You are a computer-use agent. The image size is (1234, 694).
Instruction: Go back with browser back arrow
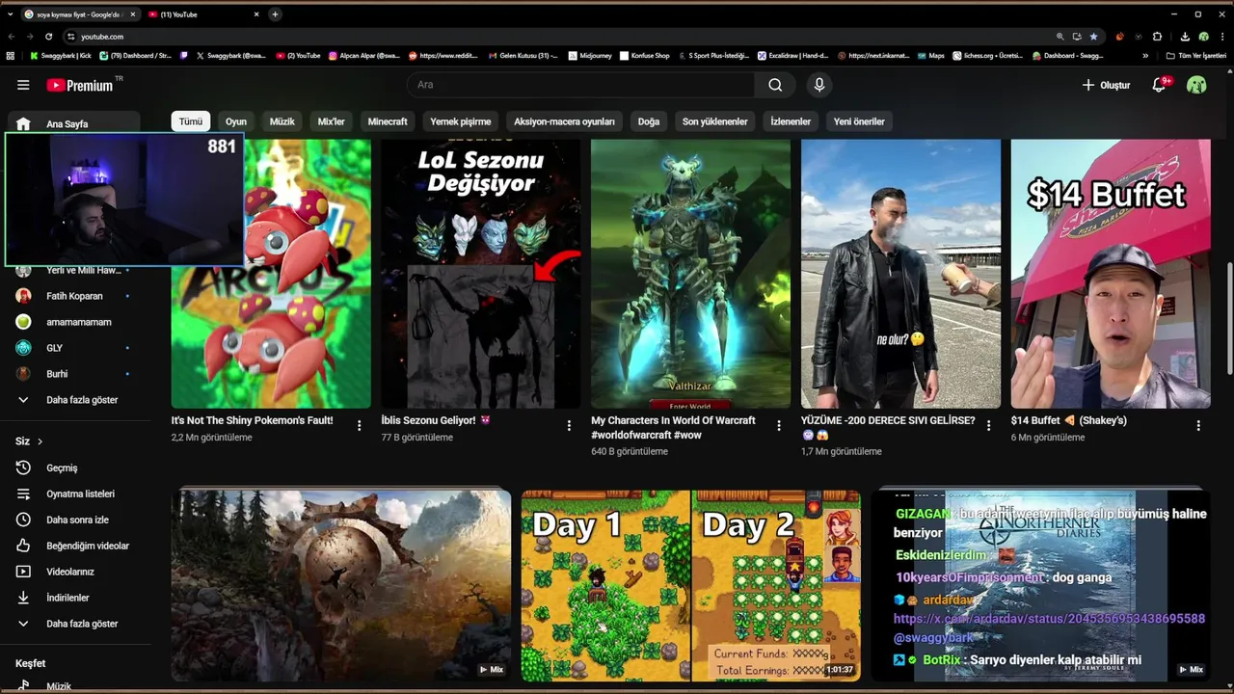pos(12,37)
